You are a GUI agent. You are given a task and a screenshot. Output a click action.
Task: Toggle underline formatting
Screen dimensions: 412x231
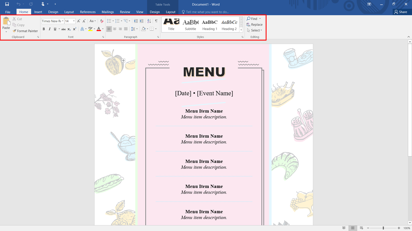[x=55, y=29]
